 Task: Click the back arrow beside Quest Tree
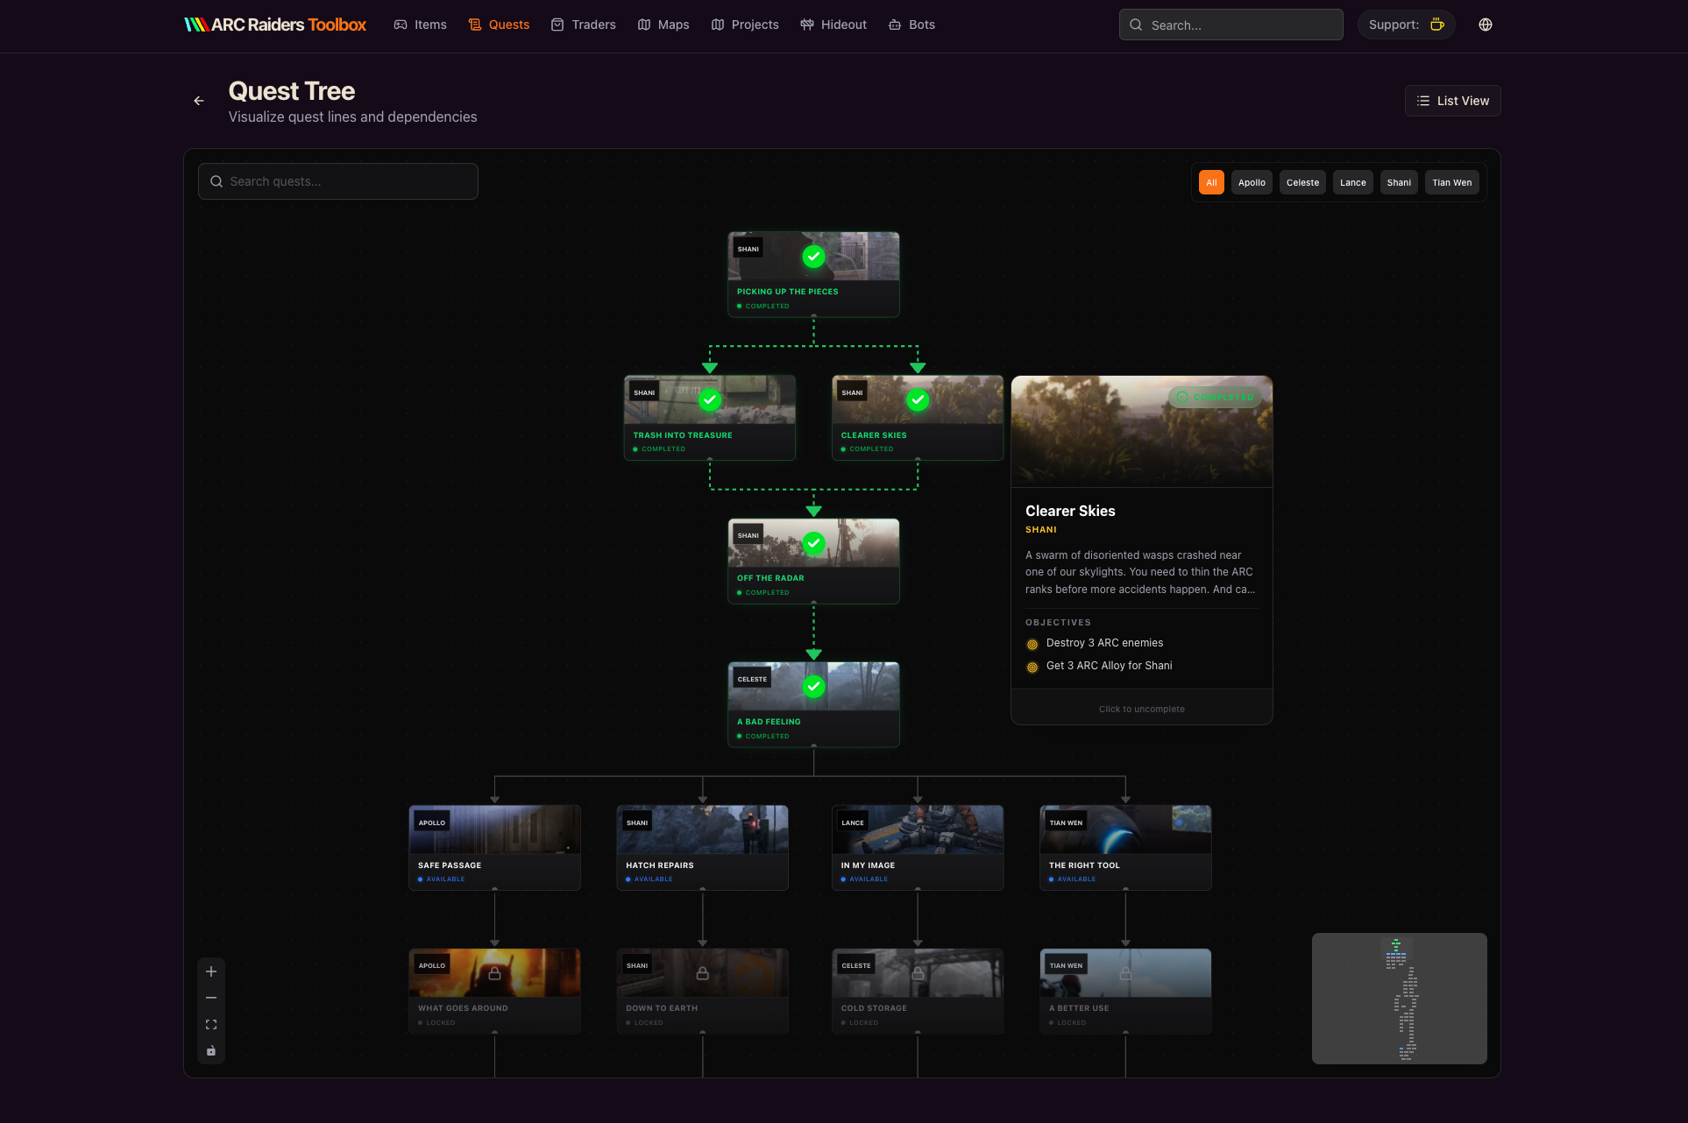pos(199,101)
